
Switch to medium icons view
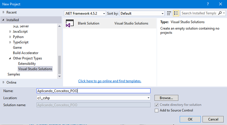tap(169, 13)
